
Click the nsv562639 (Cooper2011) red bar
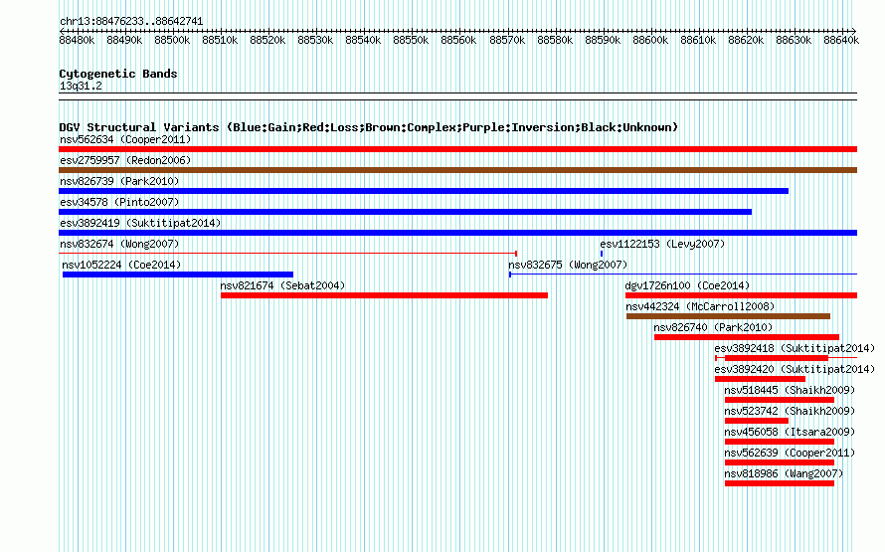coord(780,462)
